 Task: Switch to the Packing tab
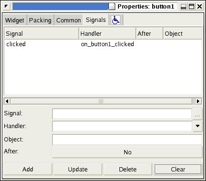pyautogui.click(x=40, y=20)
